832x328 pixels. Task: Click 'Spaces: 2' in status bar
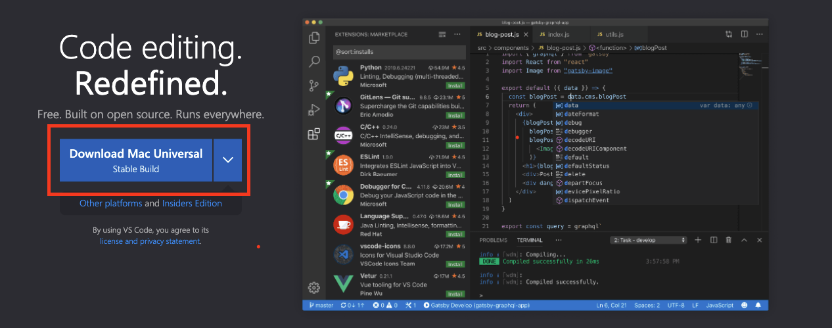point(647,306)
